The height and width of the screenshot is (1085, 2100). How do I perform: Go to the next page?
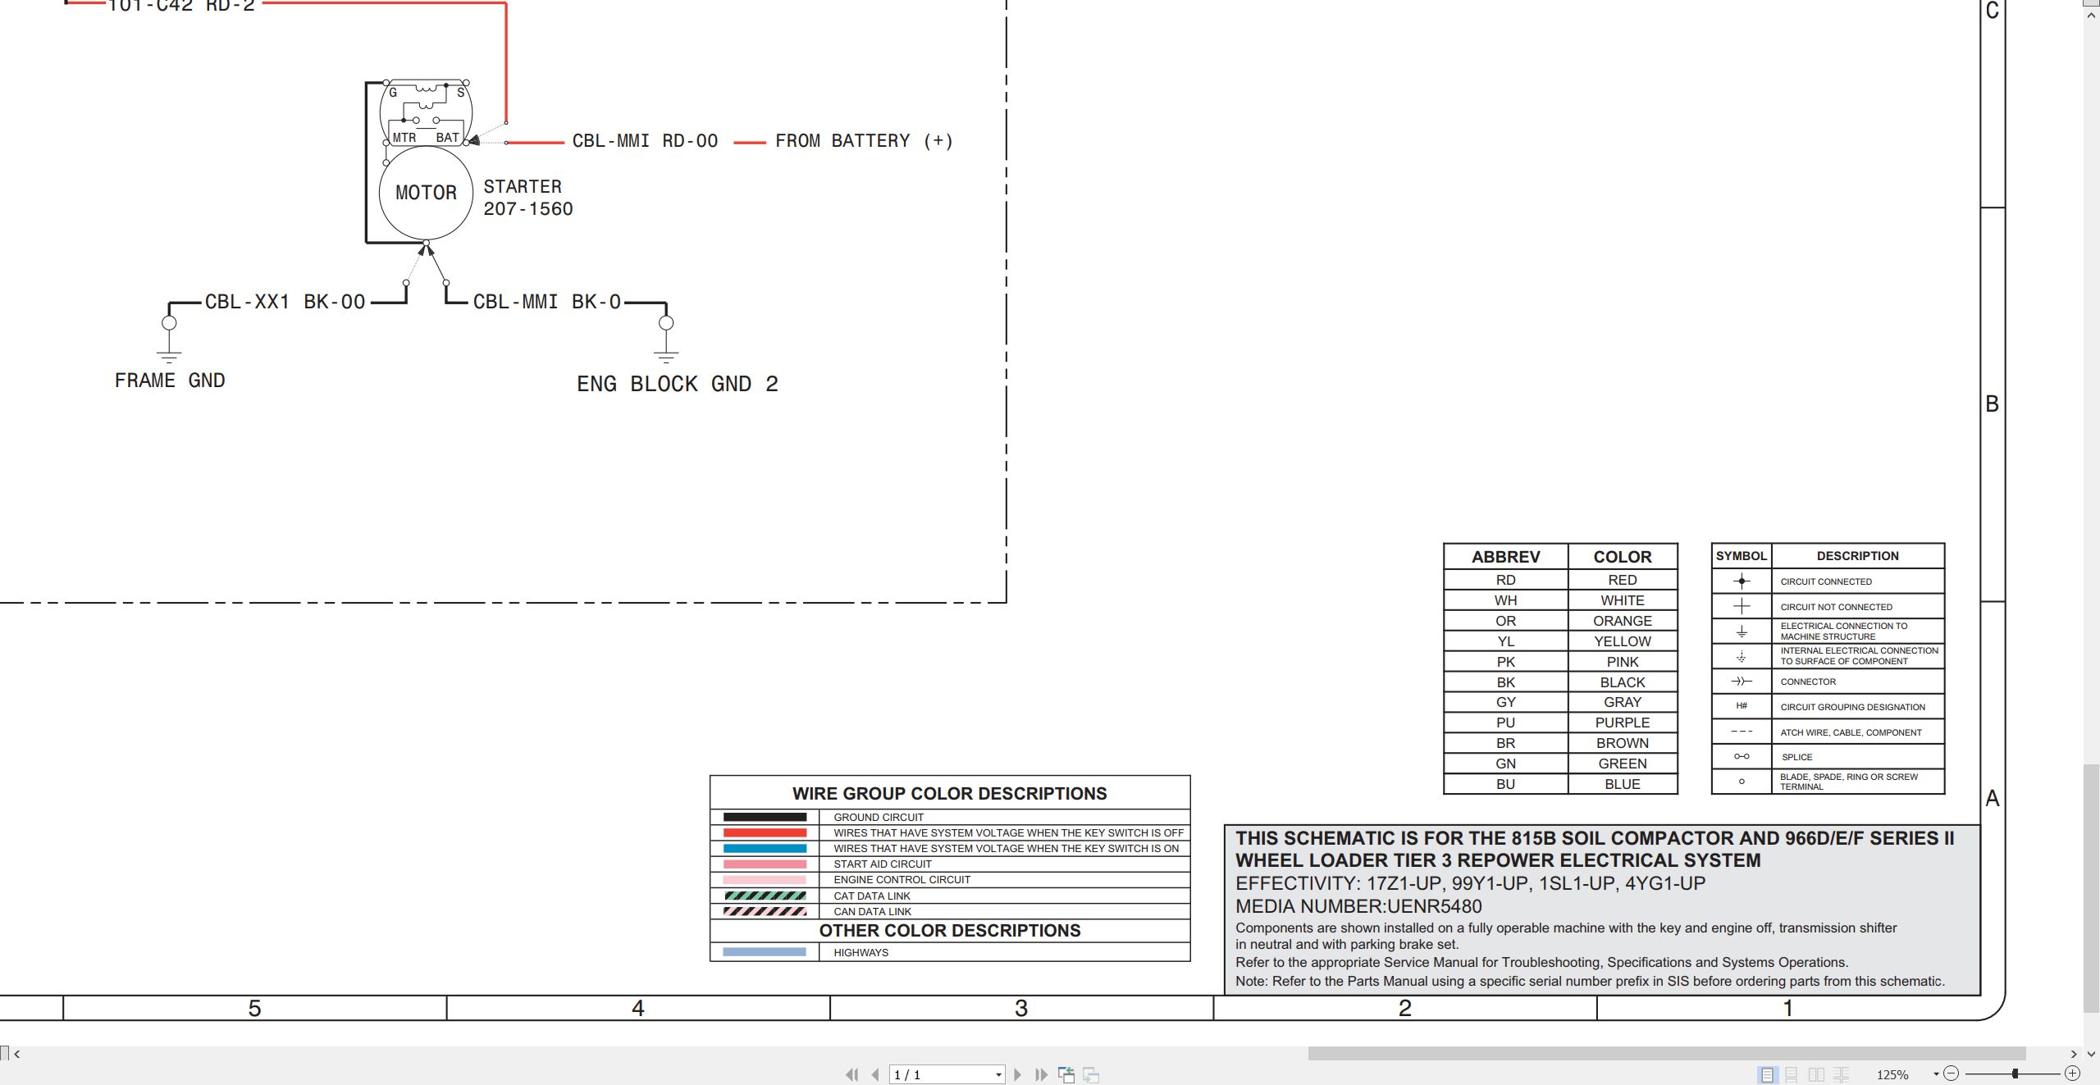[1018, 1074]
